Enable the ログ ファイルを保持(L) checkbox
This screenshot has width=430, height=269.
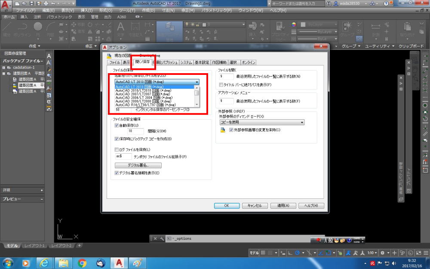point(117,150)
